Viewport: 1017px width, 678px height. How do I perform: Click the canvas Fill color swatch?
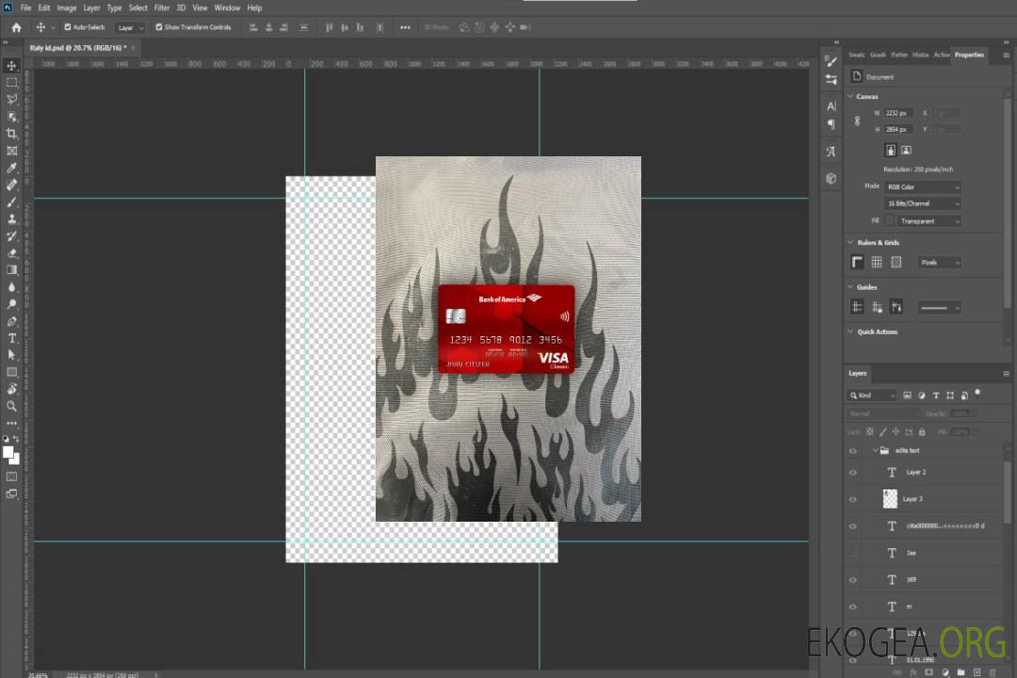click(x=889, y=220)
